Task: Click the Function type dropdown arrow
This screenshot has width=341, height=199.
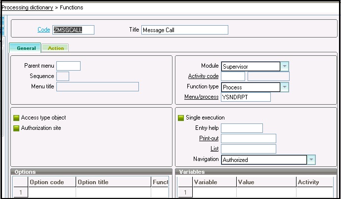Action: click(x=285, y=87)
